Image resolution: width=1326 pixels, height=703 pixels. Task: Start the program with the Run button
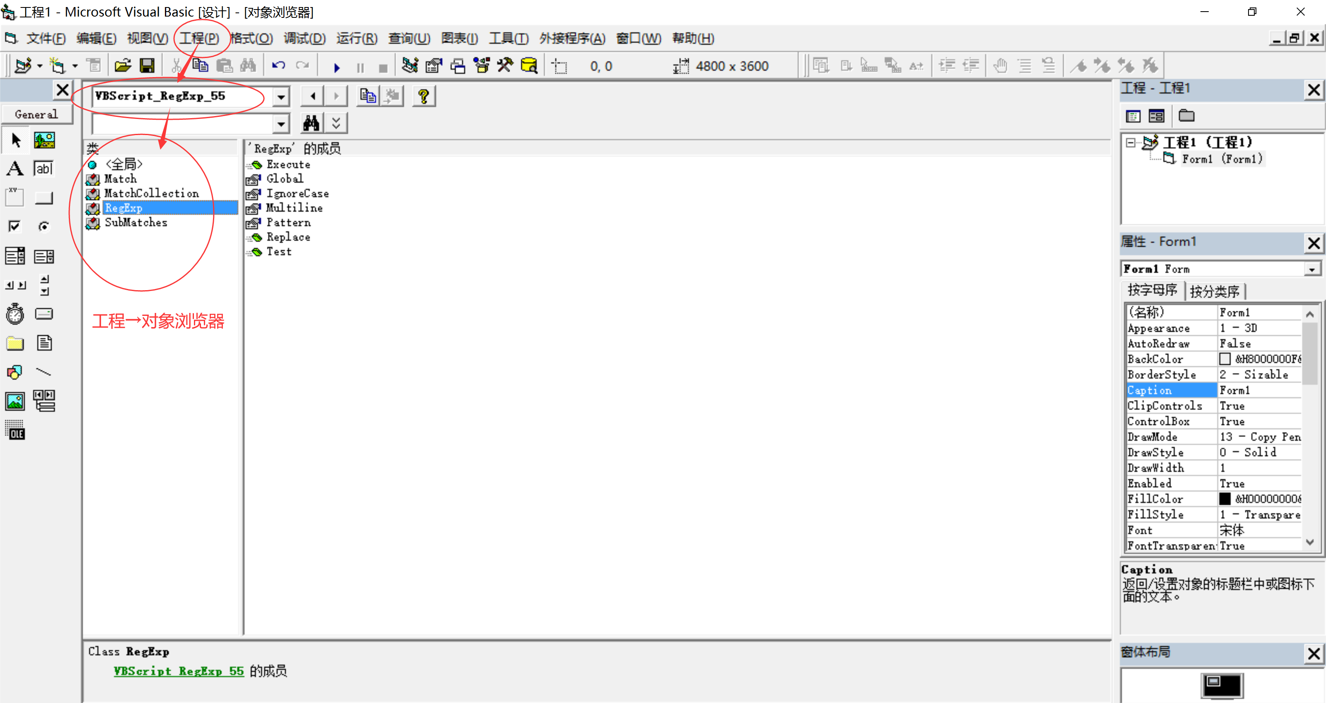(x=336, y=67)
